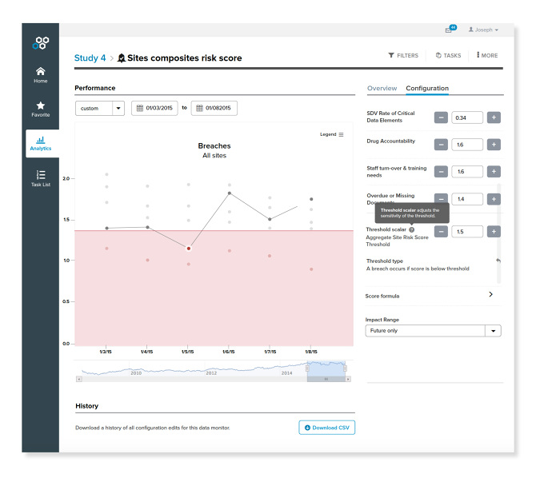
Task: Decrease Threshold scalar value
Action: pos(441,231)
